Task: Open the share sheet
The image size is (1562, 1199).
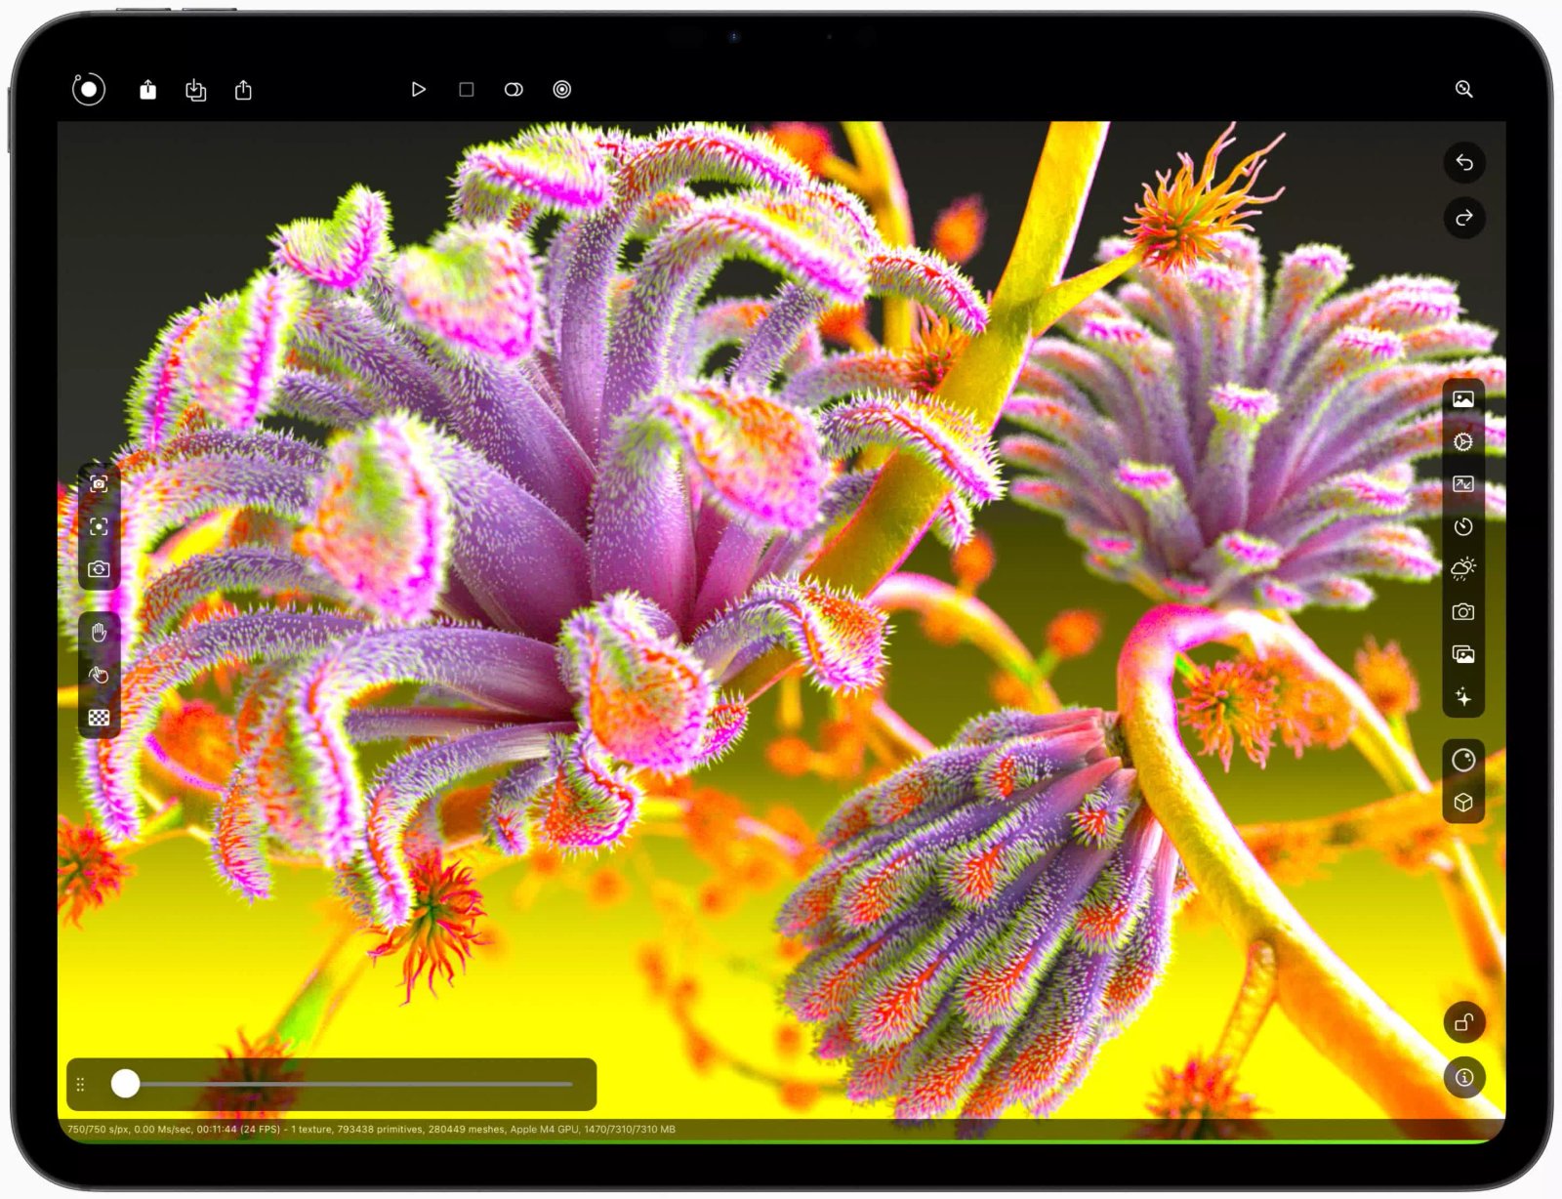Action: pyautogui.click(x=243, y=89)
